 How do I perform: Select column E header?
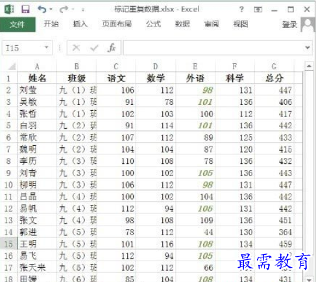[195, 66]
